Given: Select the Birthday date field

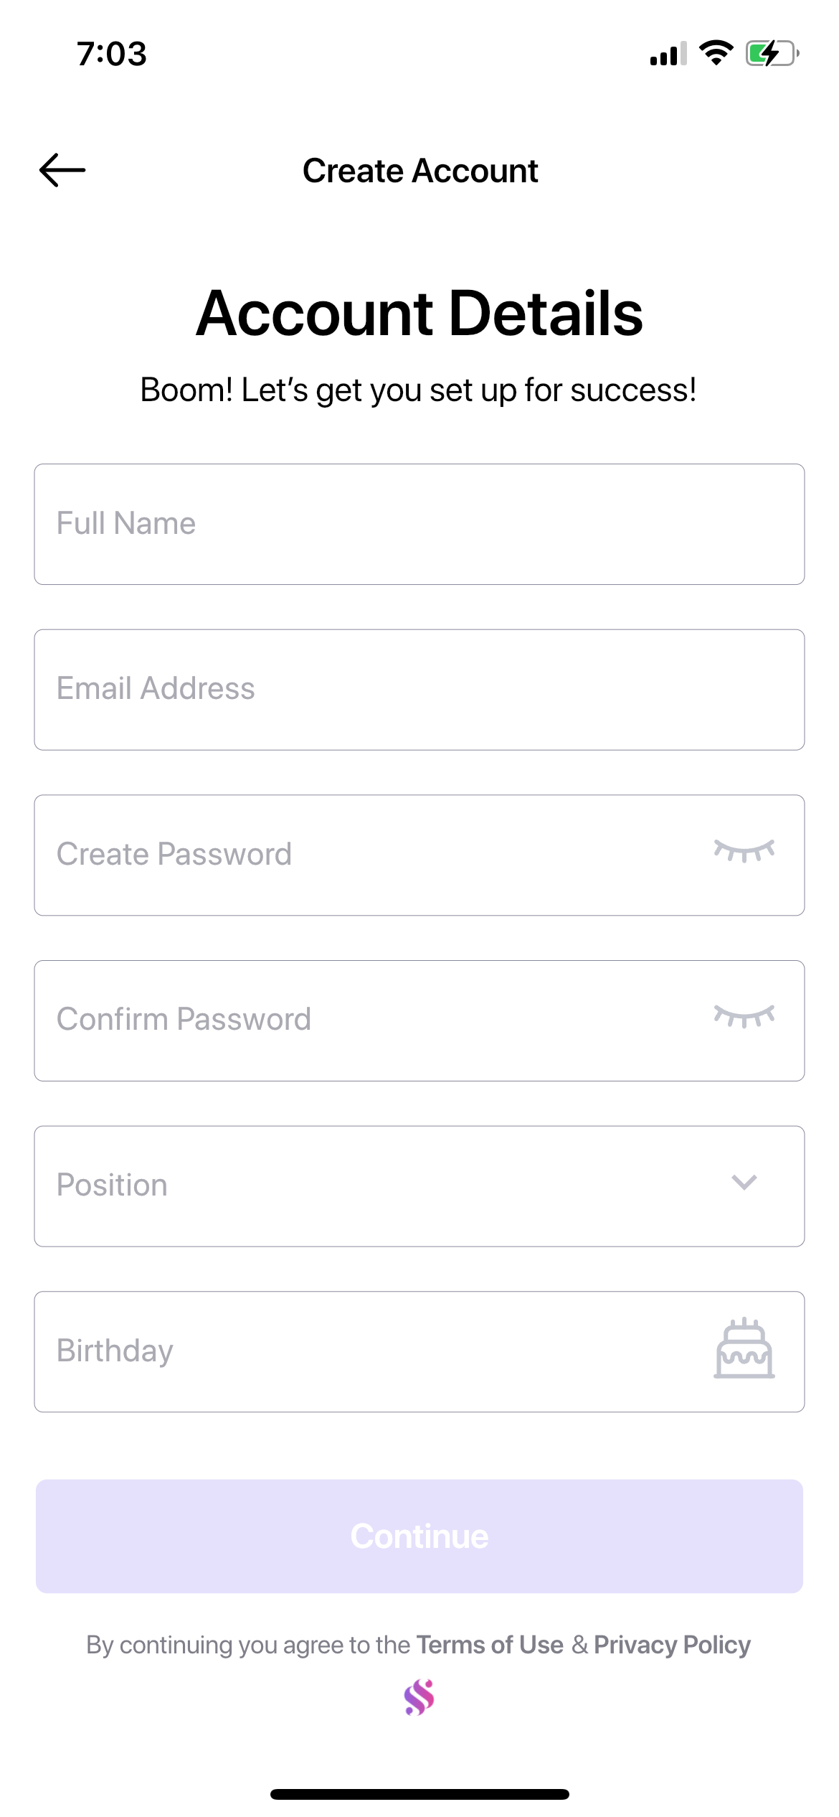Looking at the screenshot, I should pyautogui.click(x=419, y=1352).
